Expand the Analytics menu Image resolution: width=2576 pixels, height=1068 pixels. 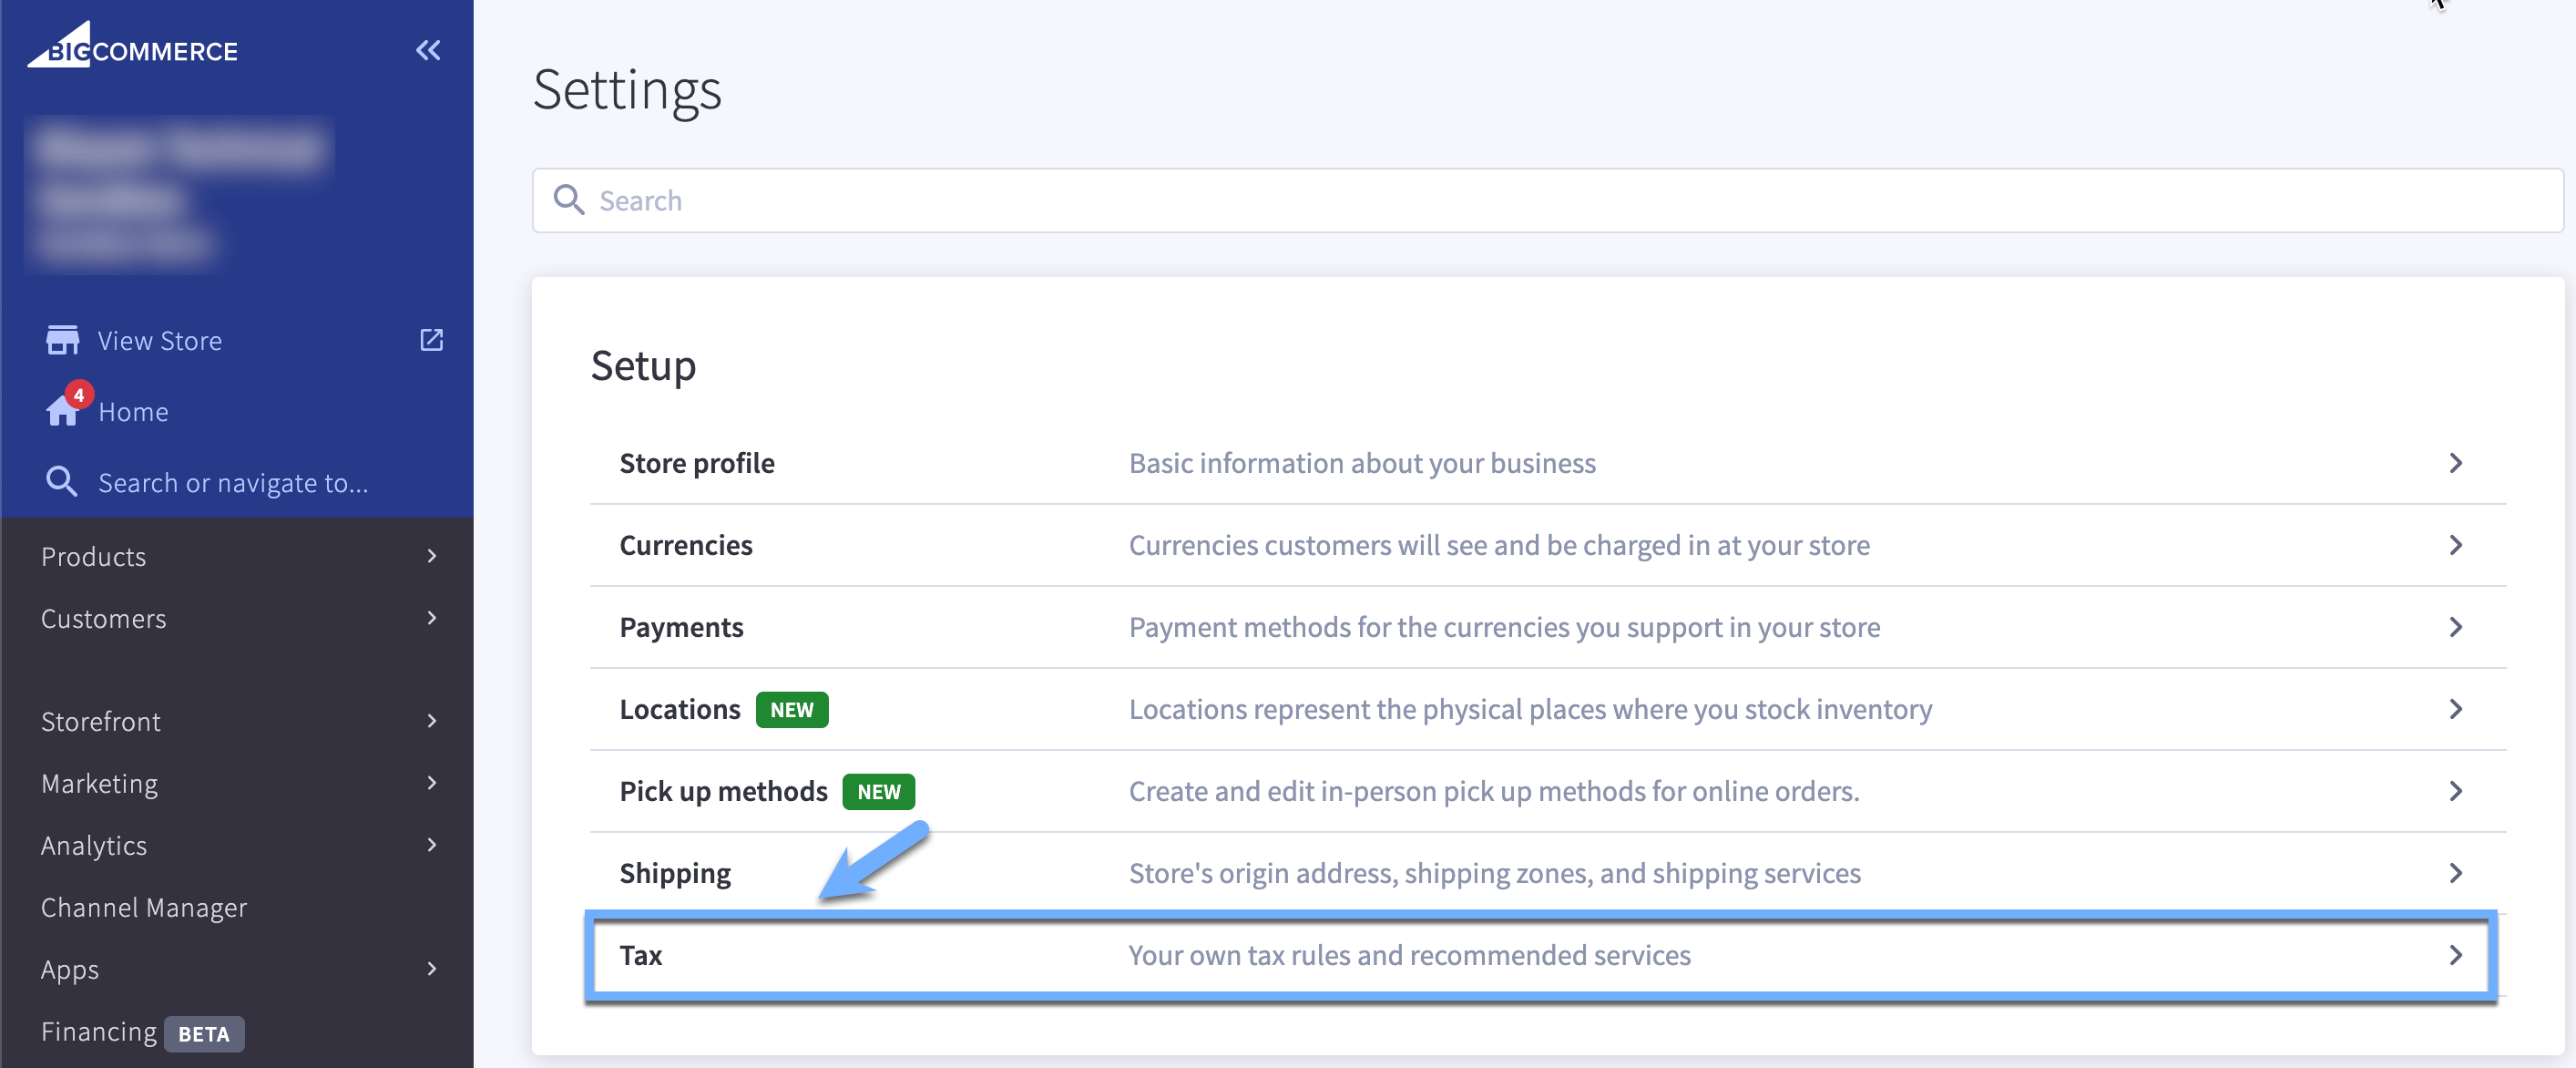click(x=237, y=845)
